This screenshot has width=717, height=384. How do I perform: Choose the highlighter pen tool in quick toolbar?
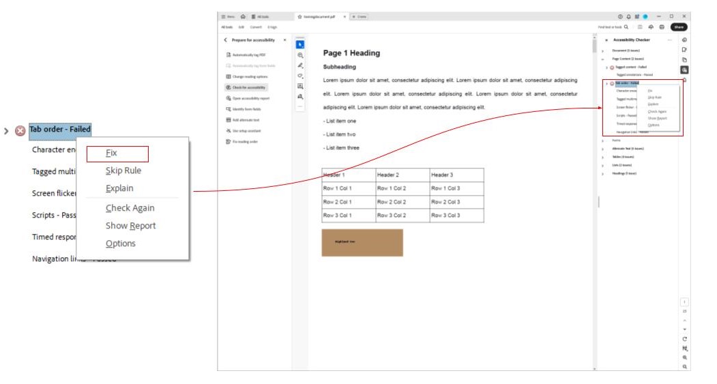click(x=300, y=65)
